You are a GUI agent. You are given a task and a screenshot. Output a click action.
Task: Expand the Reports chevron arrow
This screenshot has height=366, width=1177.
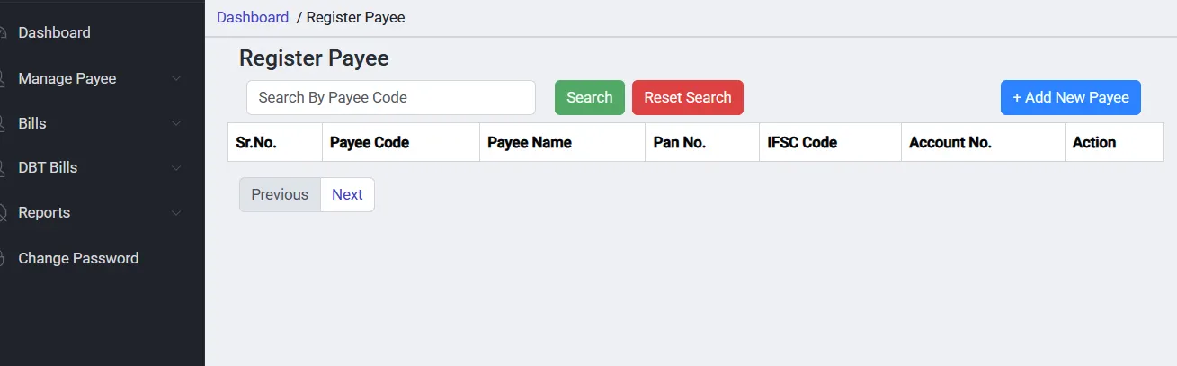(x=176, y=213)
